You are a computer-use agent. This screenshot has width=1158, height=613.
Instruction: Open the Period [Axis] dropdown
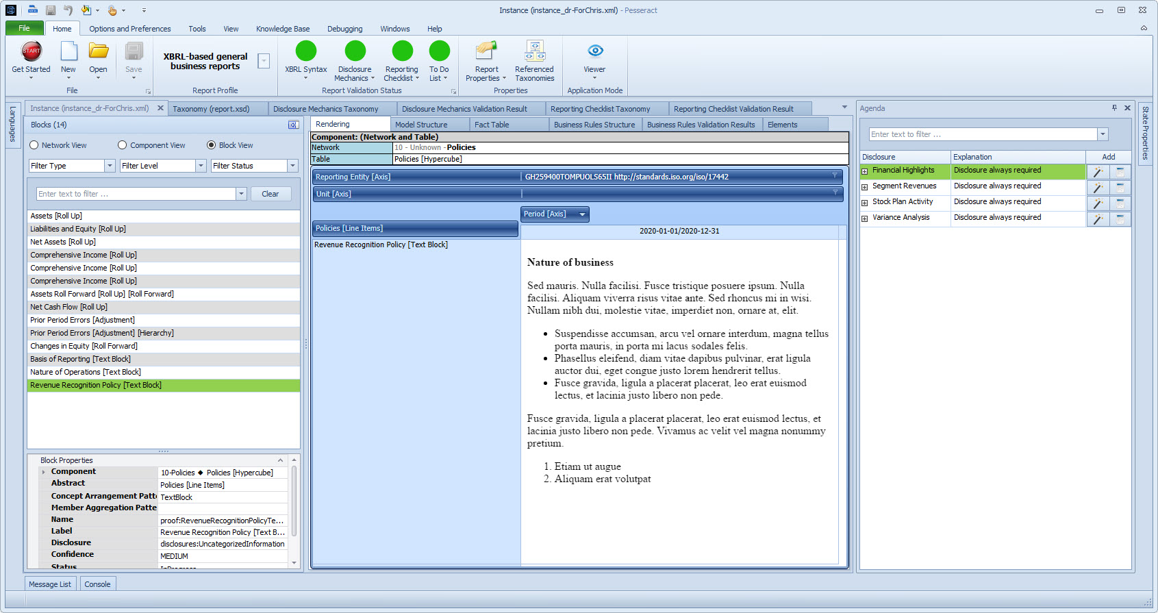(582, 214)
